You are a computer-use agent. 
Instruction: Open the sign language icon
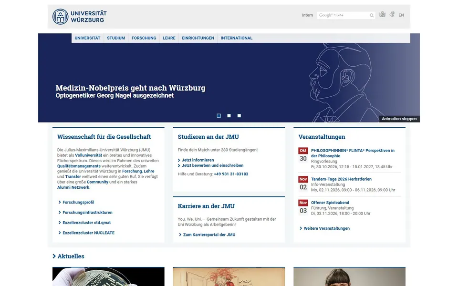point(392,14)
